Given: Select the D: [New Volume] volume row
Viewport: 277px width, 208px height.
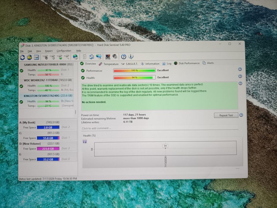Looking at the screenshot, I should 48,146.
